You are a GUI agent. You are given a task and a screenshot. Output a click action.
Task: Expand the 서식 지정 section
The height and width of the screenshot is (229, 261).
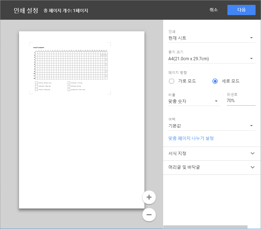[x=212, y=153]
